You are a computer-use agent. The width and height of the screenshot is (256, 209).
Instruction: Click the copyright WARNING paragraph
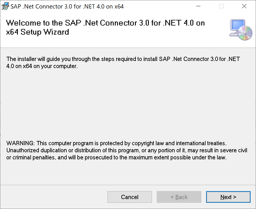coord(126,150)
